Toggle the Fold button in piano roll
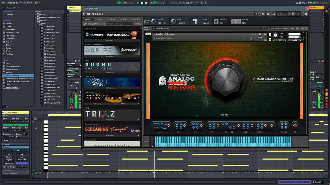The image size is (330, 185). 36,119
